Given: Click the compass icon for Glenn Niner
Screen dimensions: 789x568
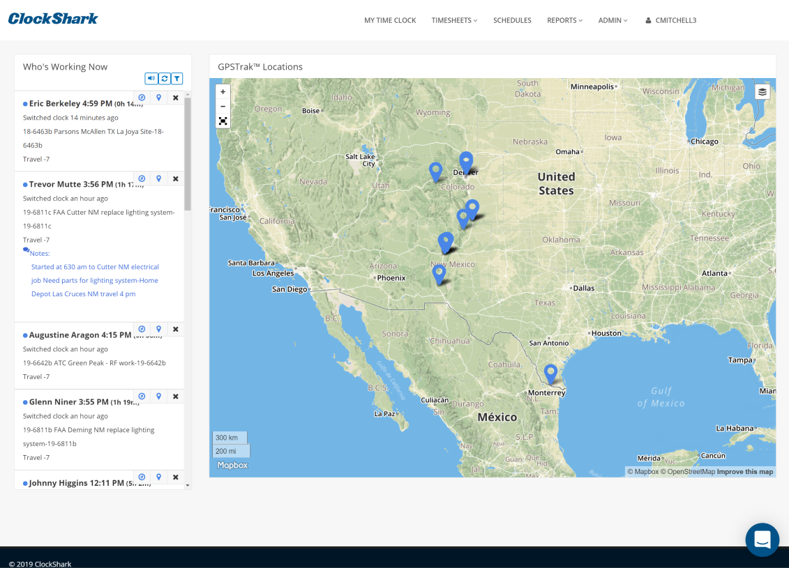Looking at the screenshot, I should (x=142, y=396).
